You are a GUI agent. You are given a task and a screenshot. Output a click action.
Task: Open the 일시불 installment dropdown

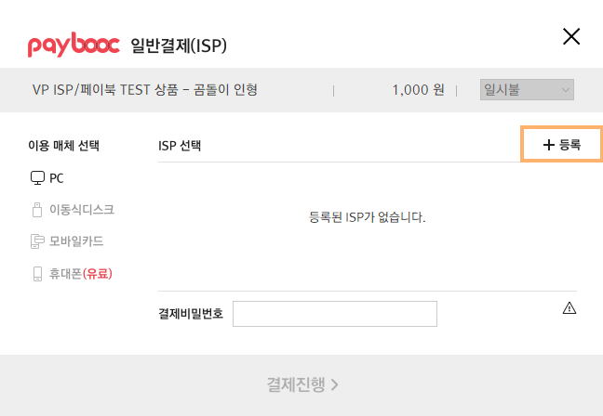pos(527,90)
